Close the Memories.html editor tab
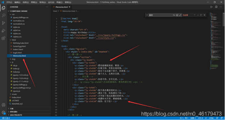Viewport: 225px width, 120px height. (x=69, y=7)
